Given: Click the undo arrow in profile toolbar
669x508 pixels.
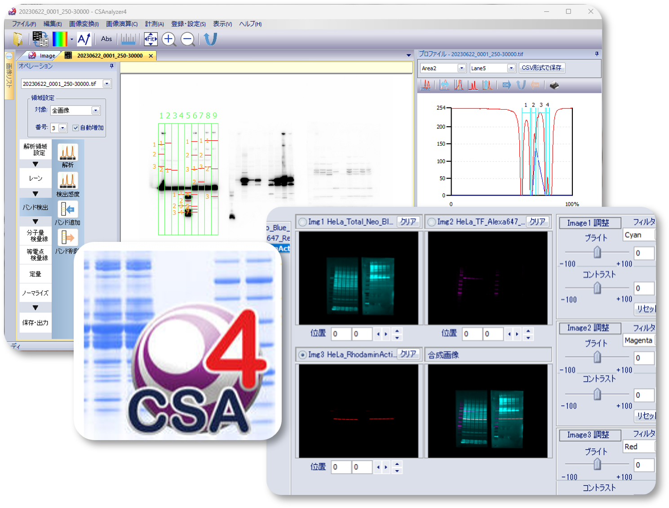Looking at the screenshot, I should click(x=521, y=85).
